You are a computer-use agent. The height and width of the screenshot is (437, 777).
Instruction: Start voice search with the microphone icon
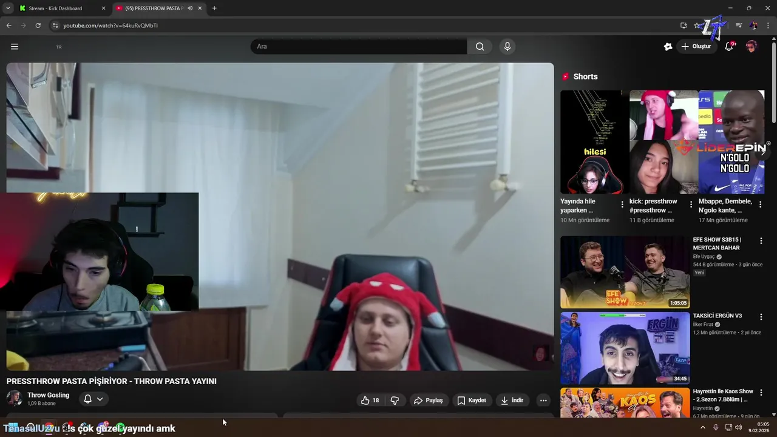point(507,47)
